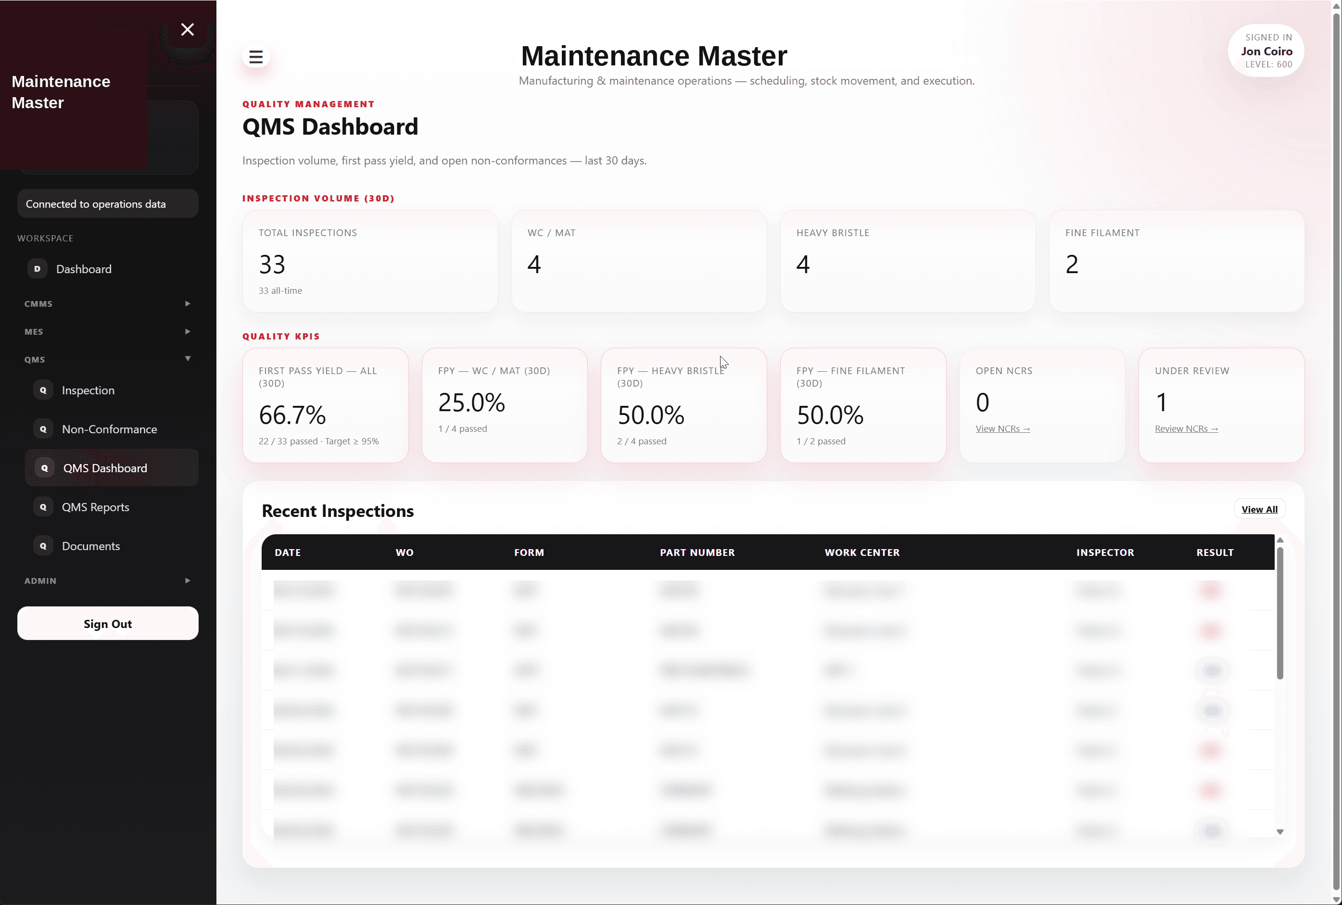This screenshot has width=1342, height=905.
Task: Click the table scrollbar down arrow
Action: (x=1279, y=832)
